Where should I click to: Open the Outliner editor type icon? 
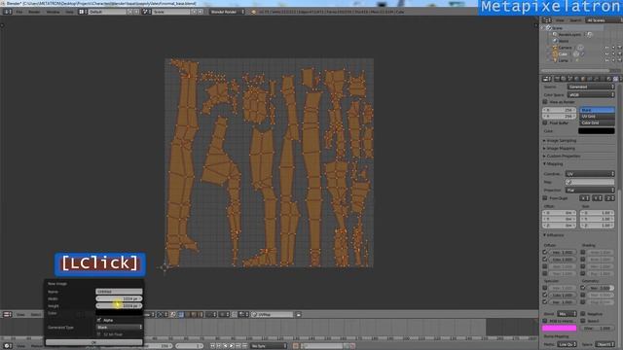[x=547, y=20]
